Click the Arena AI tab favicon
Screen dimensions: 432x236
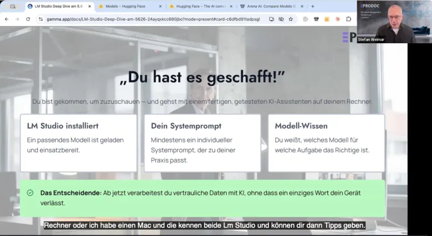tap(242, 6)
